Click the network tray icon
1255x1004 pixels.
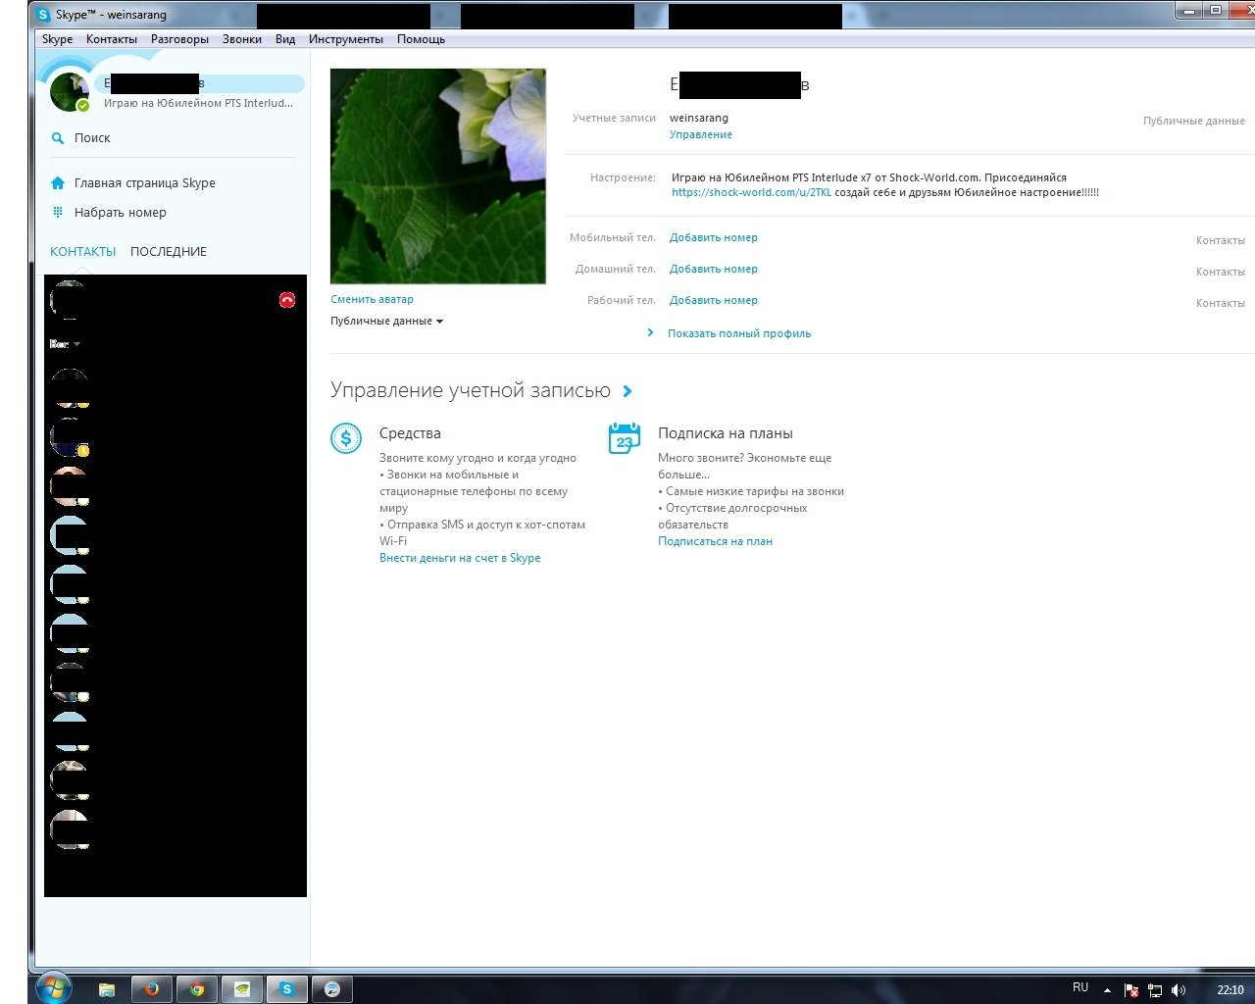(x=1155, y=990)
